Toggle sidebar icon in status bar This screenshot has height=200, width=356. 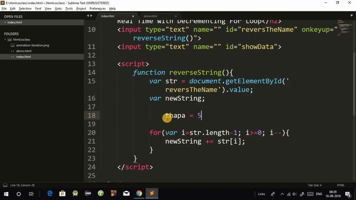tap(5, 185)
